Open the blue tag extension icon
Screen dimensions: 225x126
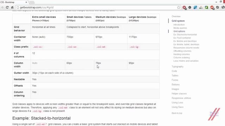[x=195, y=7]
